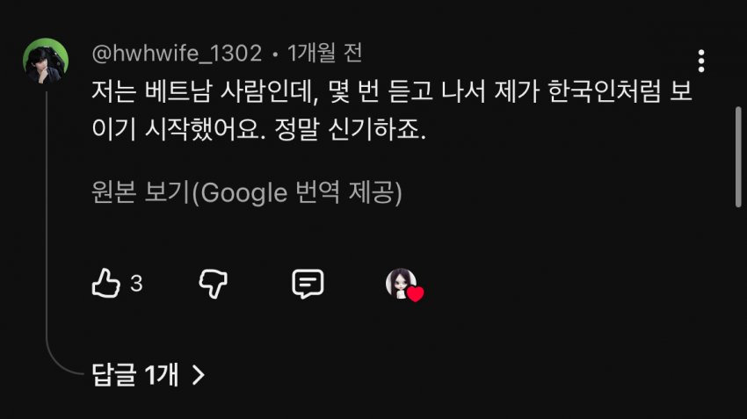Click the chevron beside 답글 1개
The height and width of the screenshot is (419, 747).
[199, 375]
